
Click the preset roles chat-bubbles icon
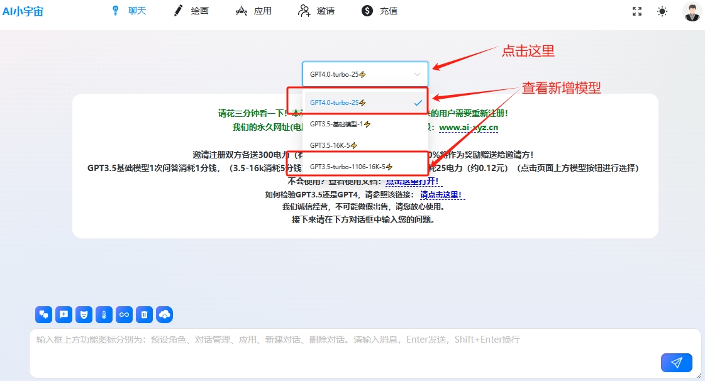point(43,314)
